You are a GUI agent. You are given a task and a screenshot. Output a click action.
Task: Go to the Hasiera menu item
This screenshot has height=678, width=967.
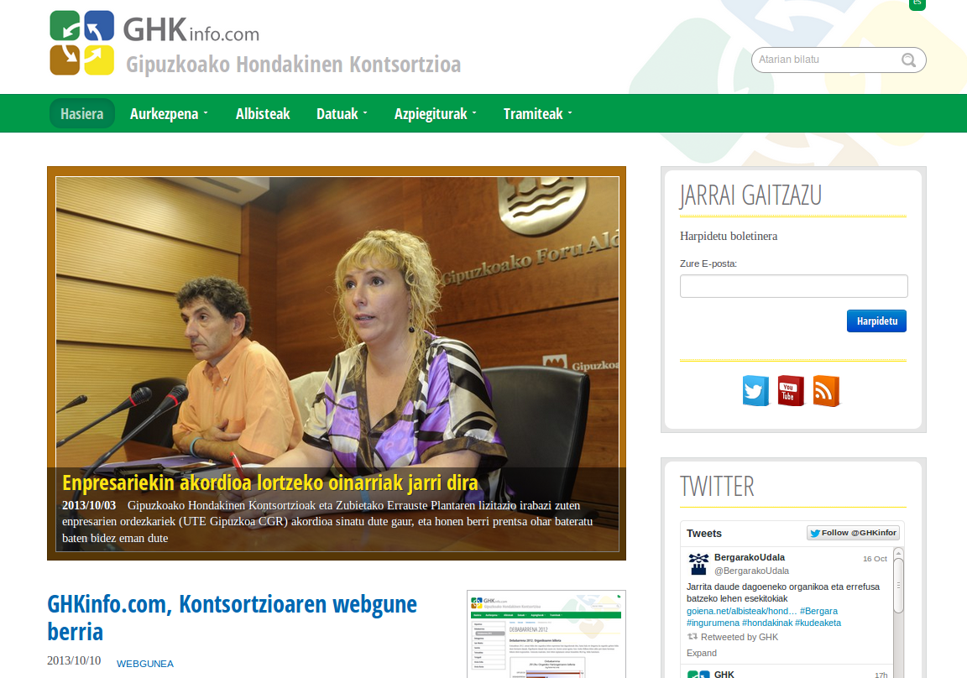[82, 113]
